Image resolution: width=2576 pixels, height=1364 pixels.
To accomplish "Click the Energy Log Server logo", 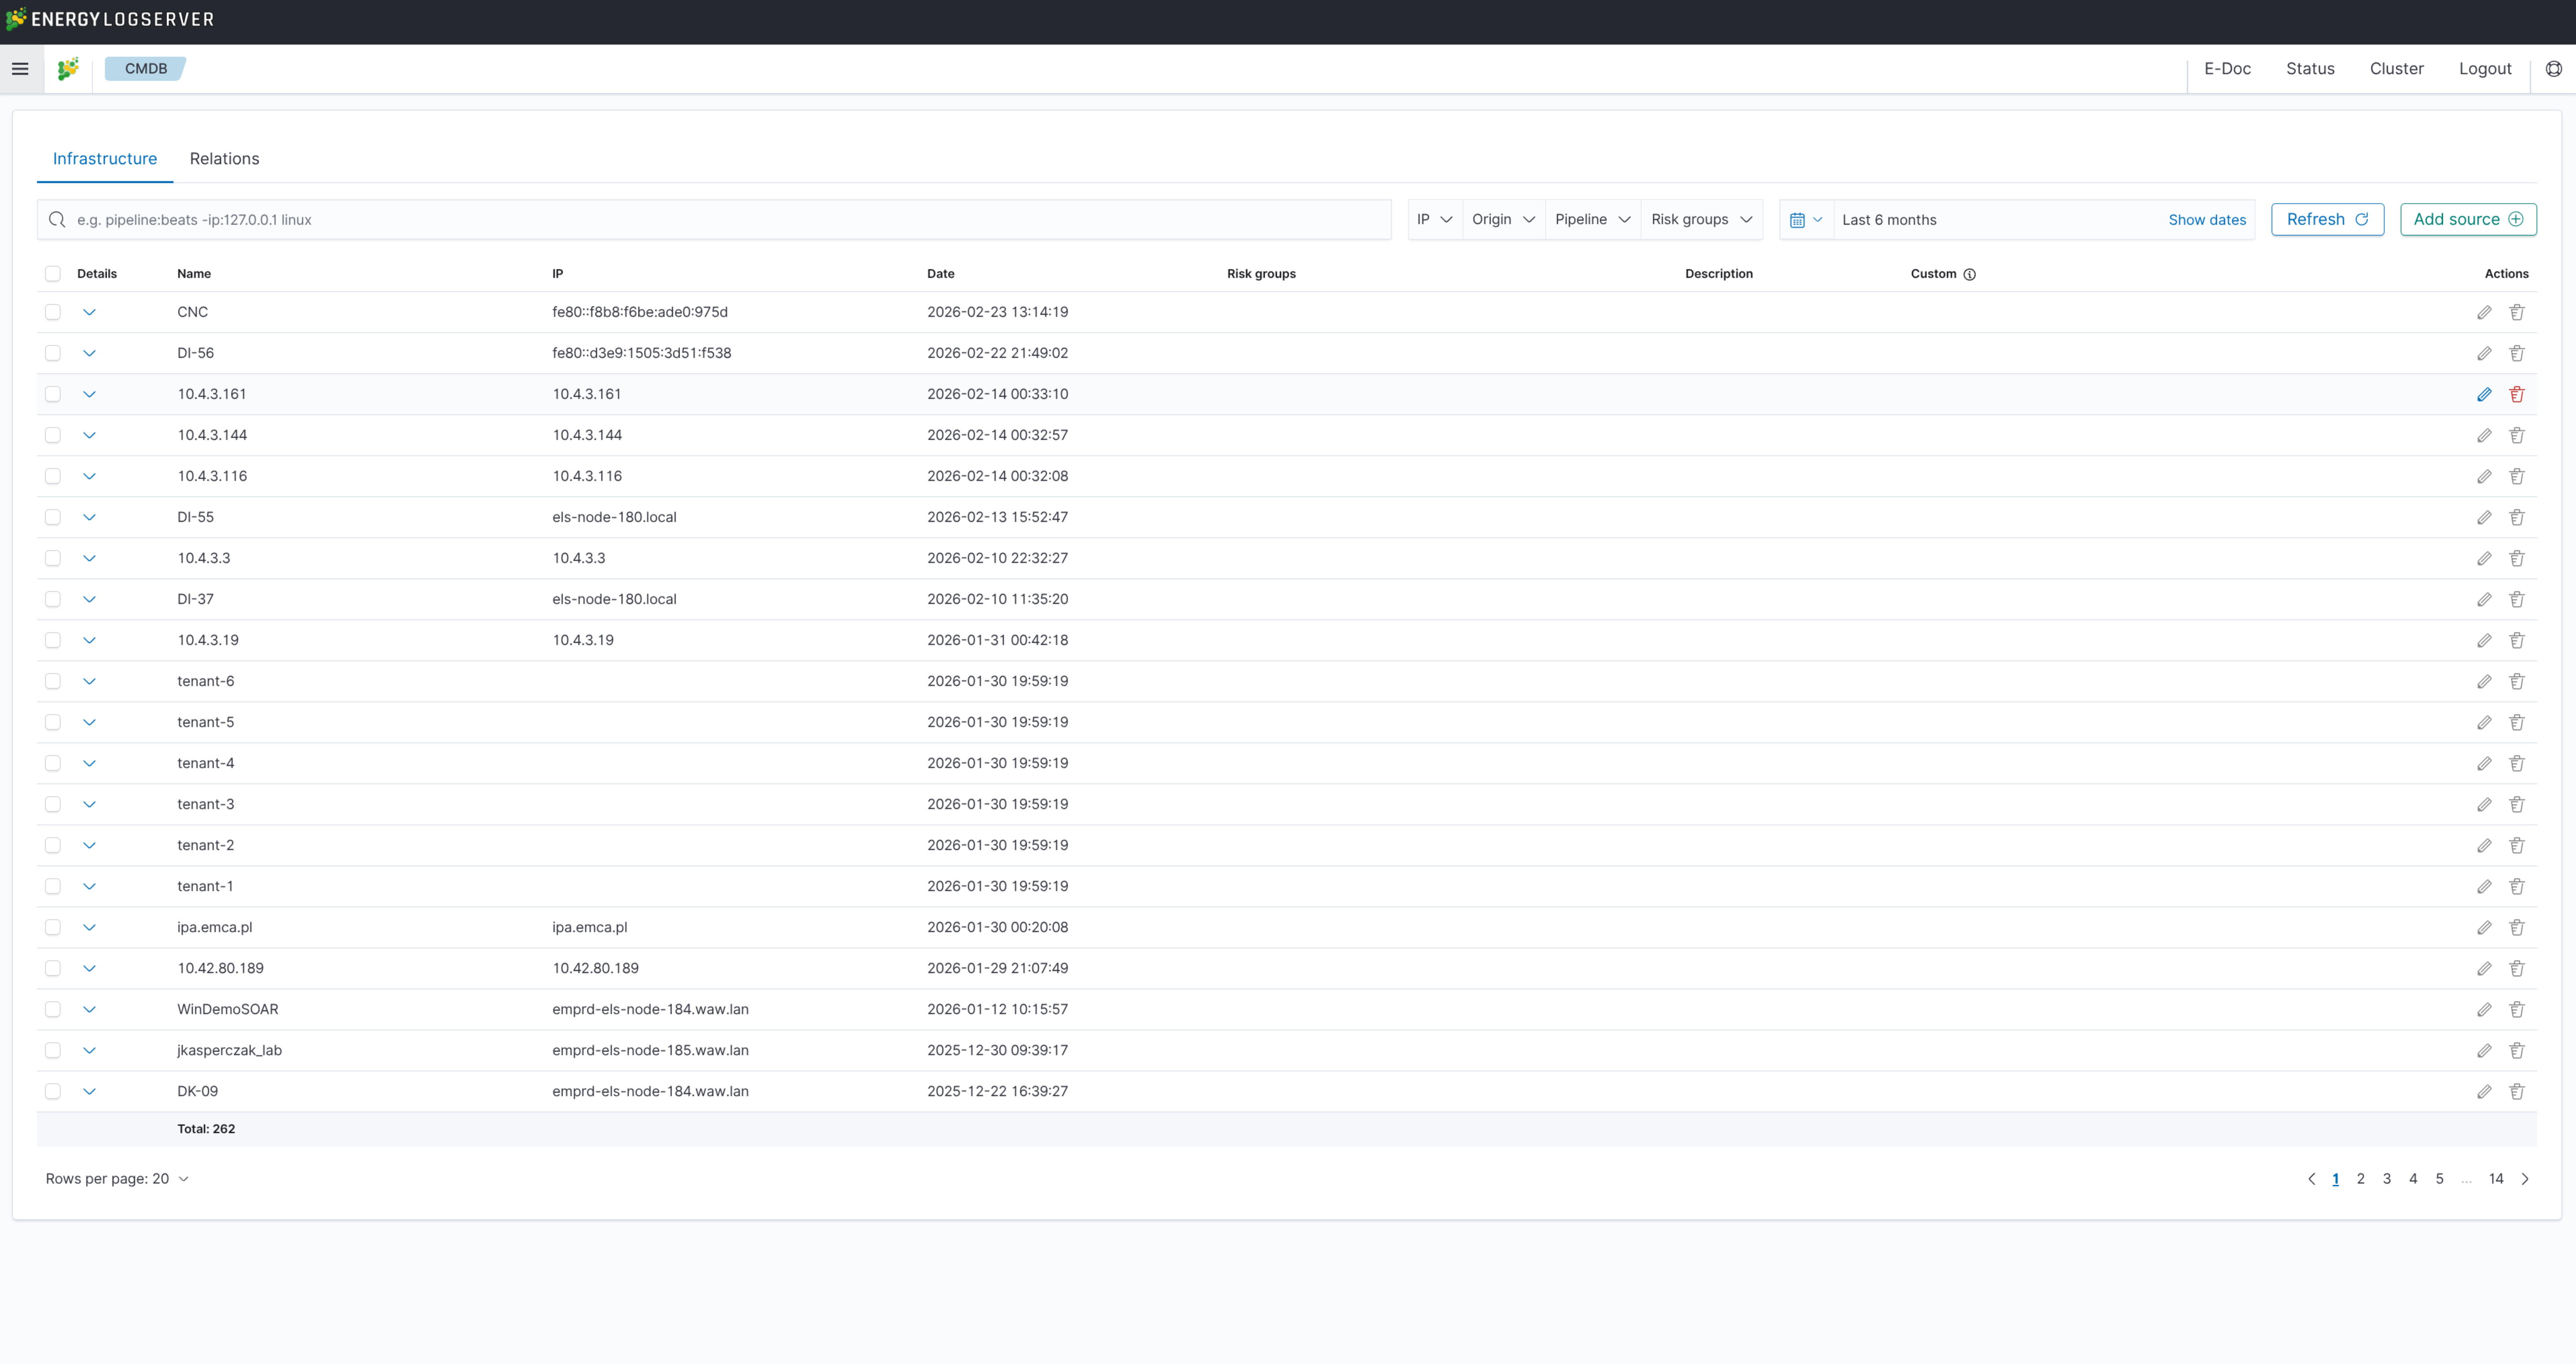I will [110, 19].
